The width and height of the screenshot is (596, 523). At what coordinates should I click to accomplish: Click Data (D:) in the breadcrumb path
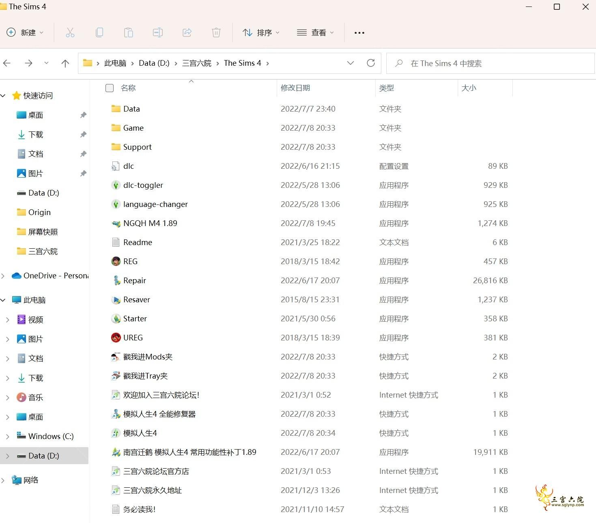(x=154, y=63)
